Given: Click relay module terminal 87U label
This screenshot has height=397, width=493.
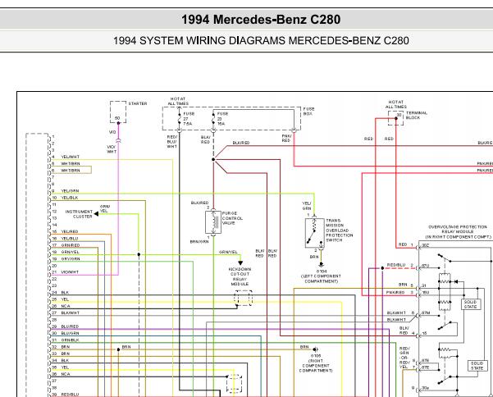Looking at the screenshot, I should tap(426, 266).
